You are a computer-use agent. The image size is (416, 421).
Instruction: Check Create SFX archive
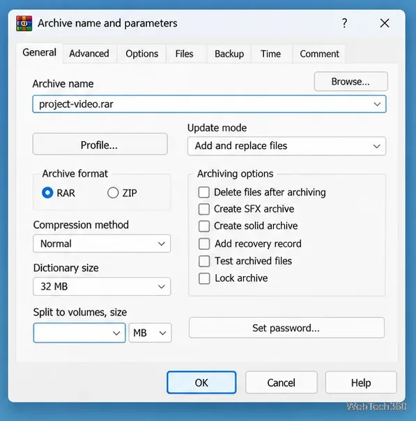[204, 209]
